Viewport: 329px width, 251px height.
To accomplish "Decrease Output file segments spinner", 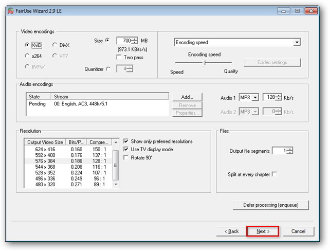I will click(290, 152).
